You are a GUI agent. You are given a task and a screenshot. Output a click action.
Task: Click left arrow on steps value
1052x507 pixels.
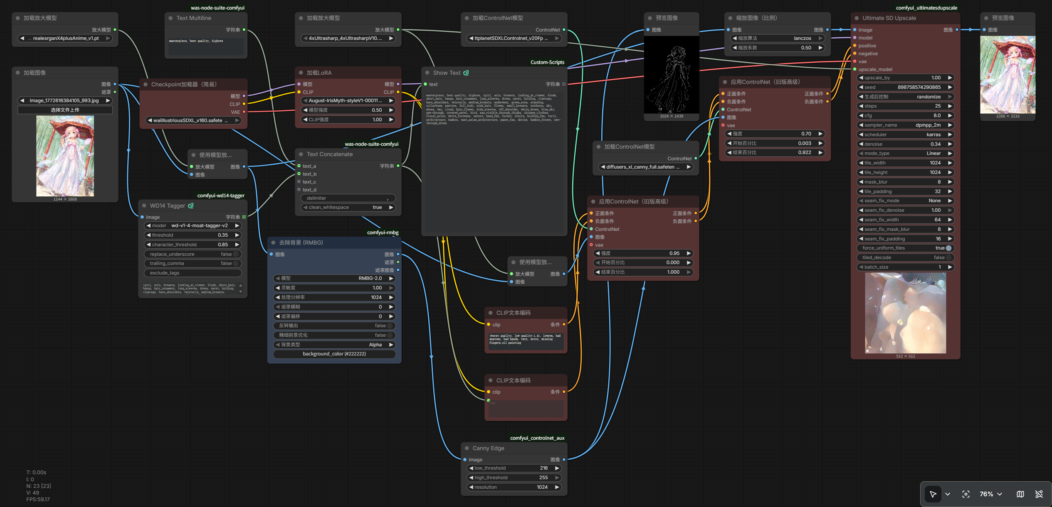[x=861, y=106]
